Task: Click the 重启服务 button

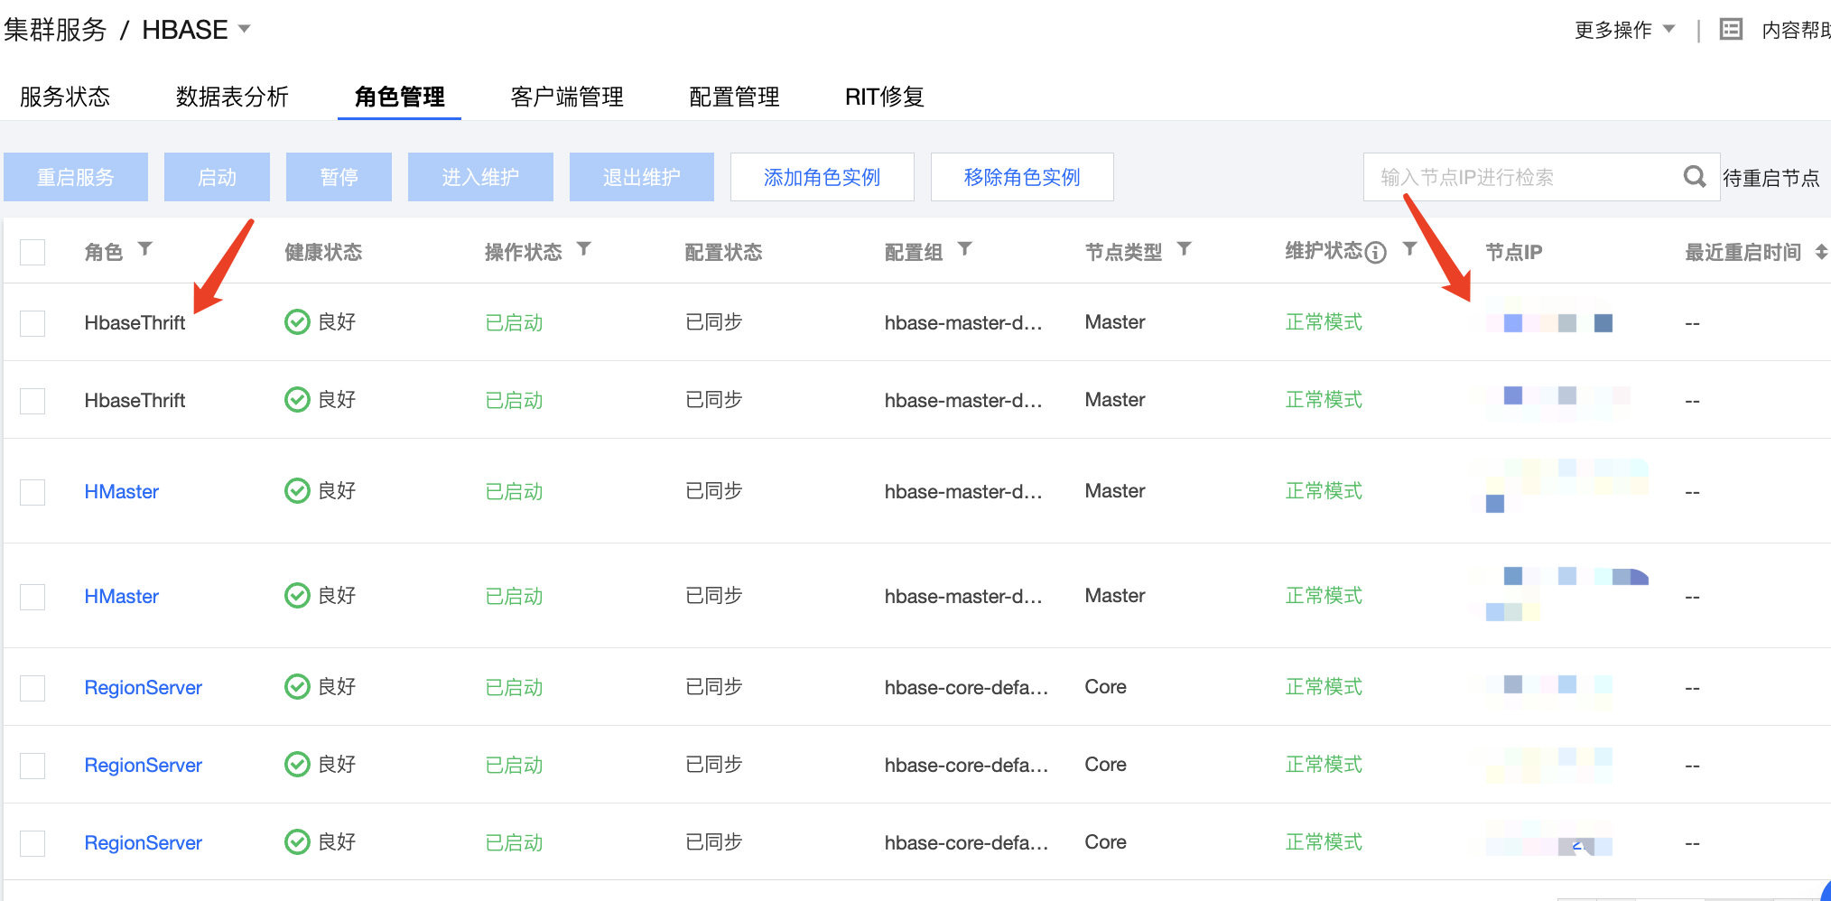Action: [x=76, y=176]
